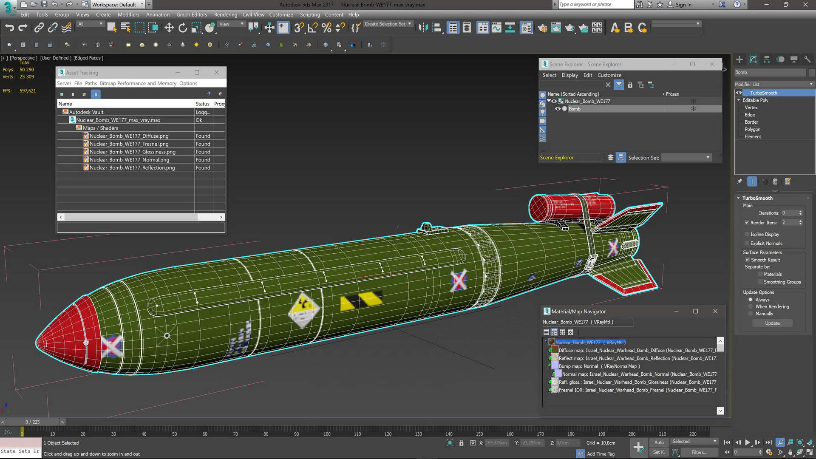Open Select by Name list tool
Screen dimensions: 816x459
[x=125, y=28]
